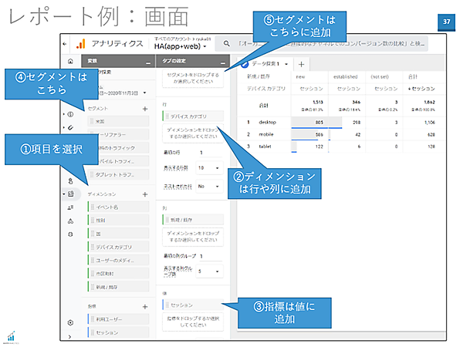
Task: Open the Home icon in left sidebar
Action: click(71, 62)
